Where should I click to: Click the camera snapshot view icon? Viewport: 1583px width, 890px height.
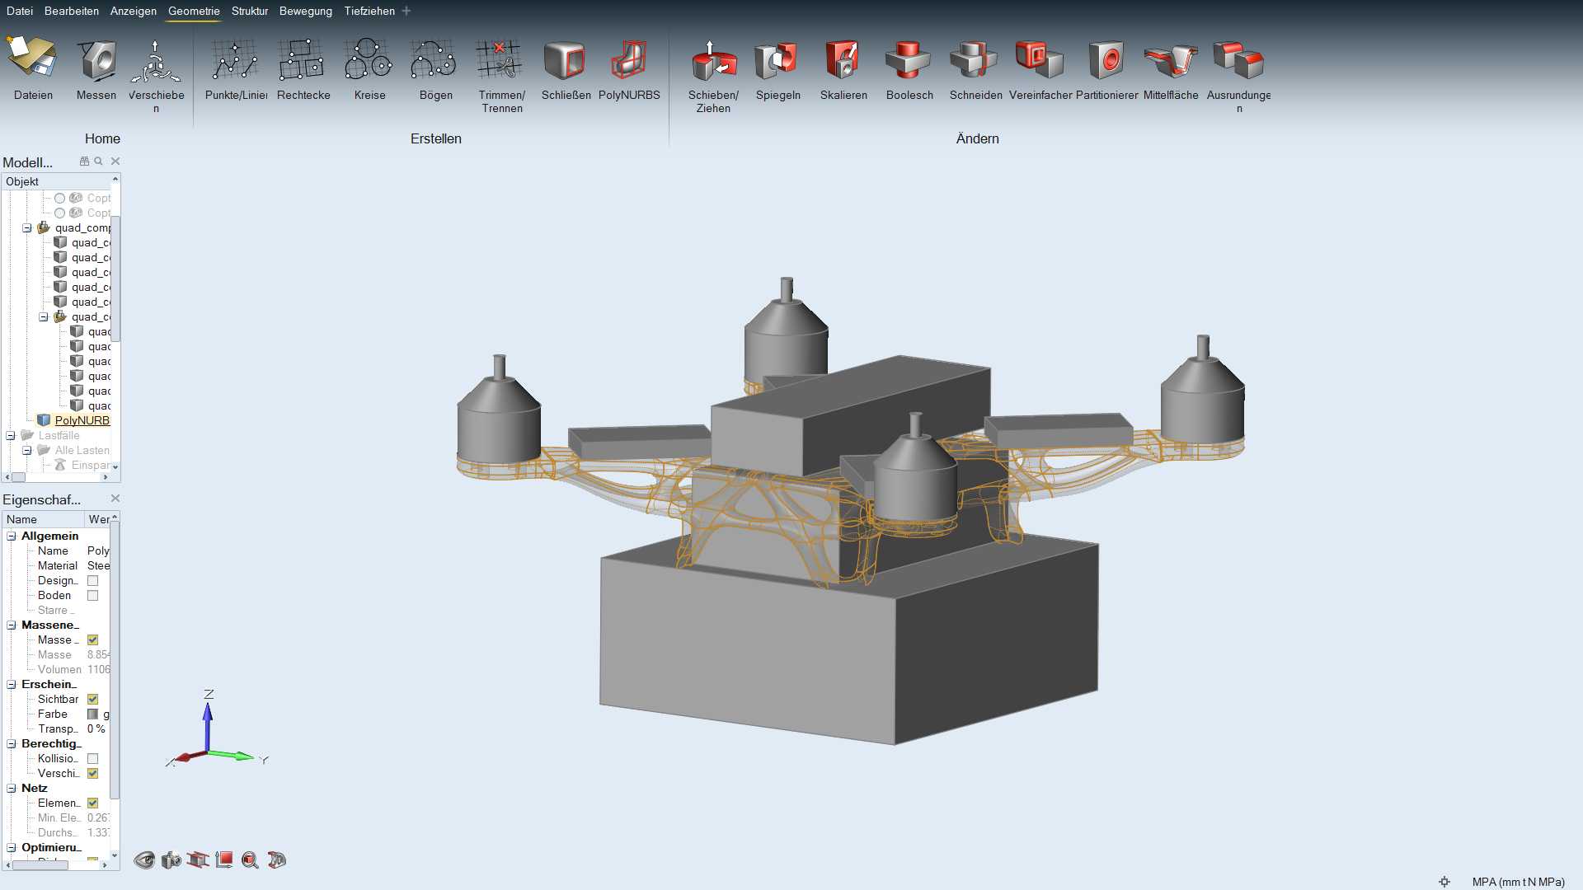(171, 860)
